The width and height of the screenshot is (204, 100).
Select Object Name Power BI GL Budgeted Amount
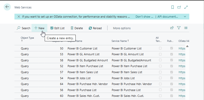88,60
